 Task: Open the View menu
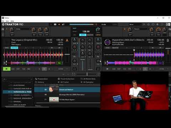7,21
